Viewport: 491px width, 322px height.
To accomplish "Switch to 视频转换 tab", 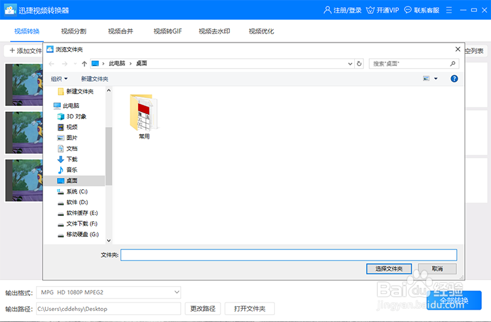I will 27,31.
